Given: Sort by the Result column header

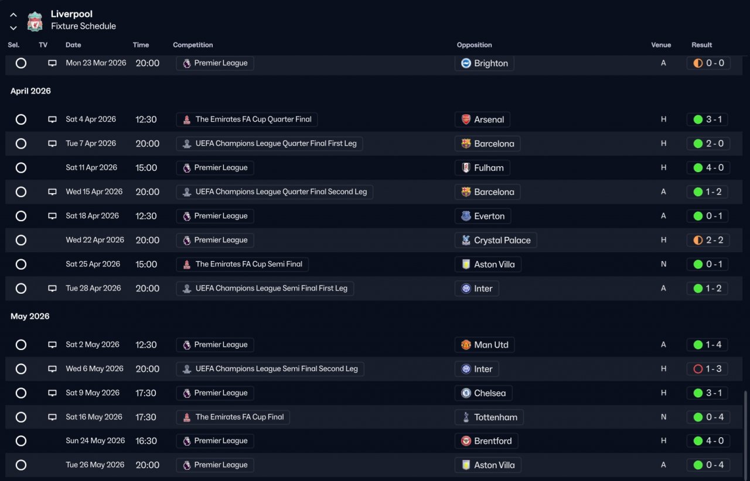Looking at the screenshot, I should point(702,45).
